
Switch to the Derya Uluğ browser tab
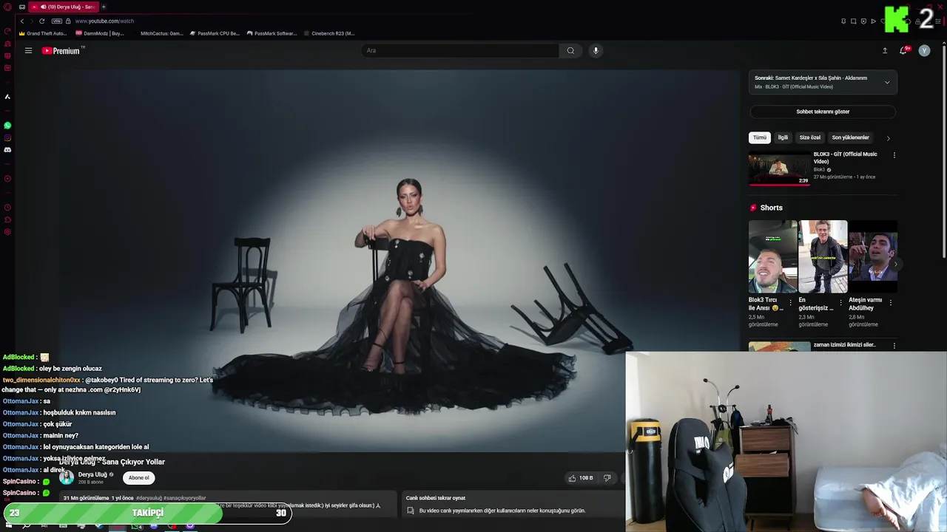click(x=64, y=7)
